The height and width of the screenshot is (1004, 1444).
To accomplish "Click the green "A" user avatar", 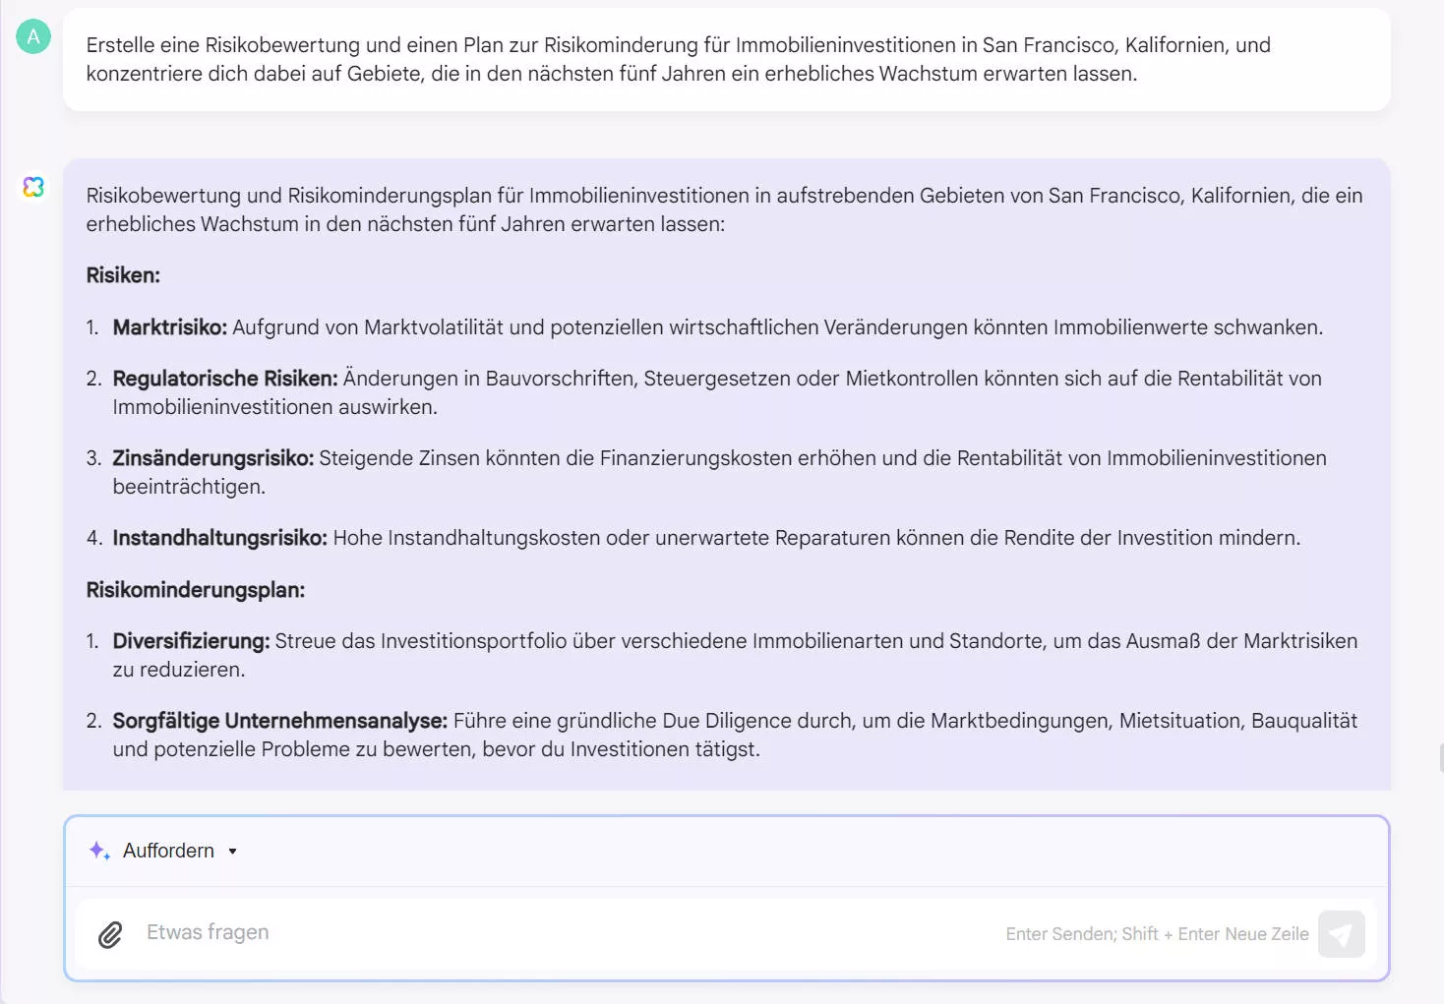I will 32,36.
